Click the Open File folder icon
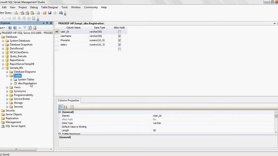Image resolution: width=278 pixels, height=156 pixels. 45,13
